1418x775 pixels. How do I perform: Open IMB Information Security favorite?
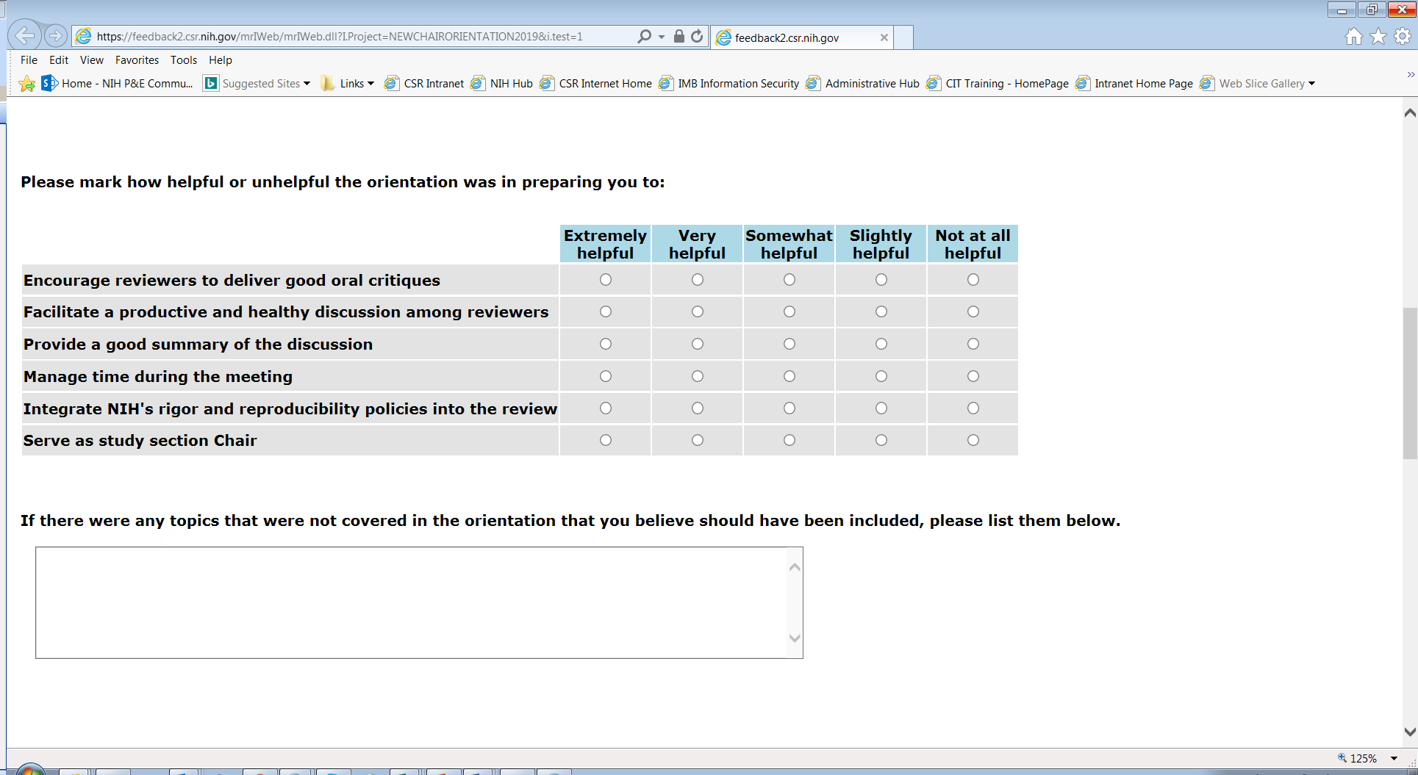729,84
